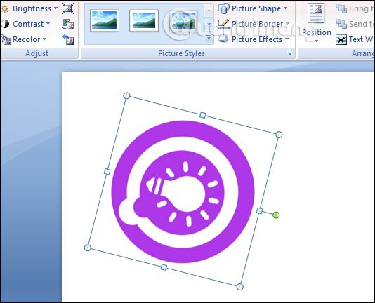Click the bottom edge middle resize handle
The width and height of the screenshot is (375, 303).
(164, 267)
